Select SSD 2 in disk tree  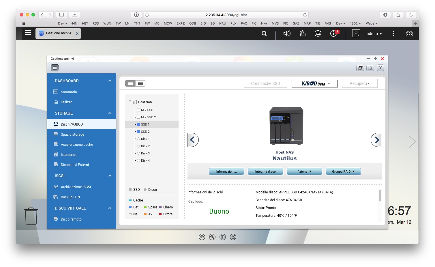coord(145,132)
